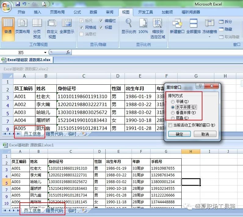Image resolution: width=243 pixels, height=217 pixels.
Task: Click the help ? button in 重排窗口 dialog
Action: (200, 86)
